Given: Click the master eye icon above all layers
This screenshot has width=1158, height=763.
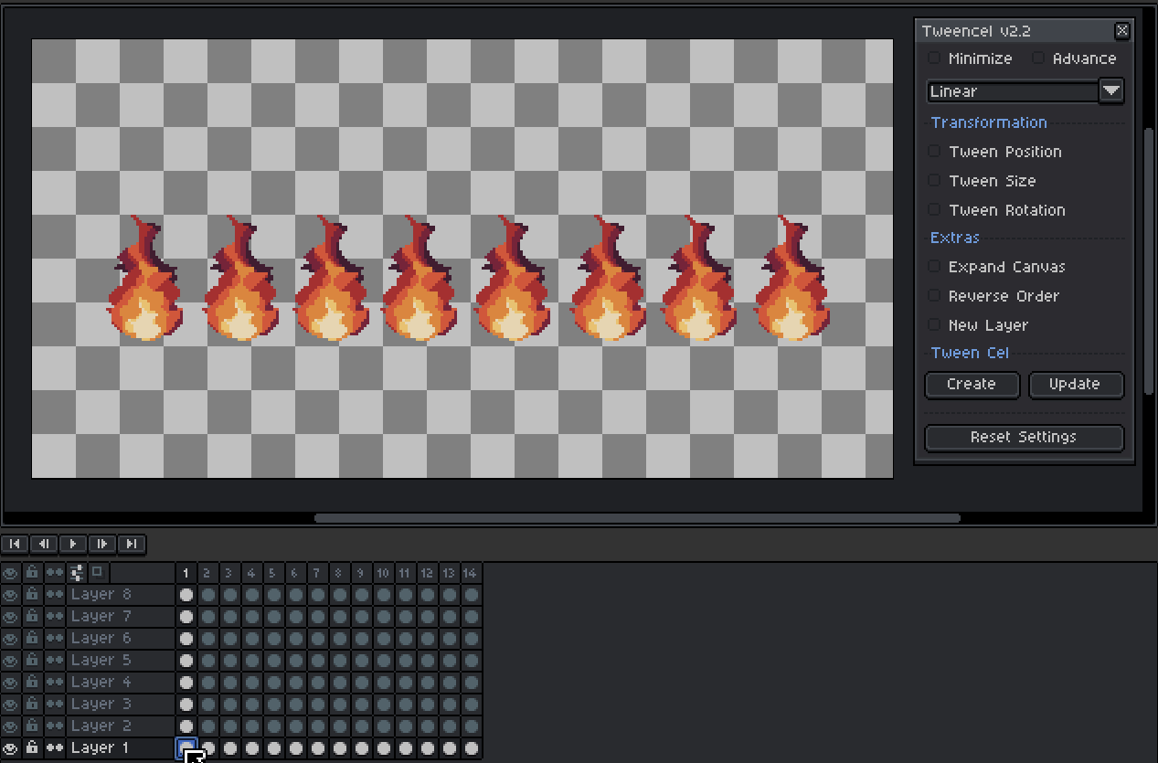Looking at the screenshot, I should (x=10, y=572).
